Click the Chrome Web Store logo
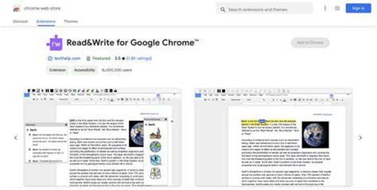 pyautogui.click(x=17, y=9)
